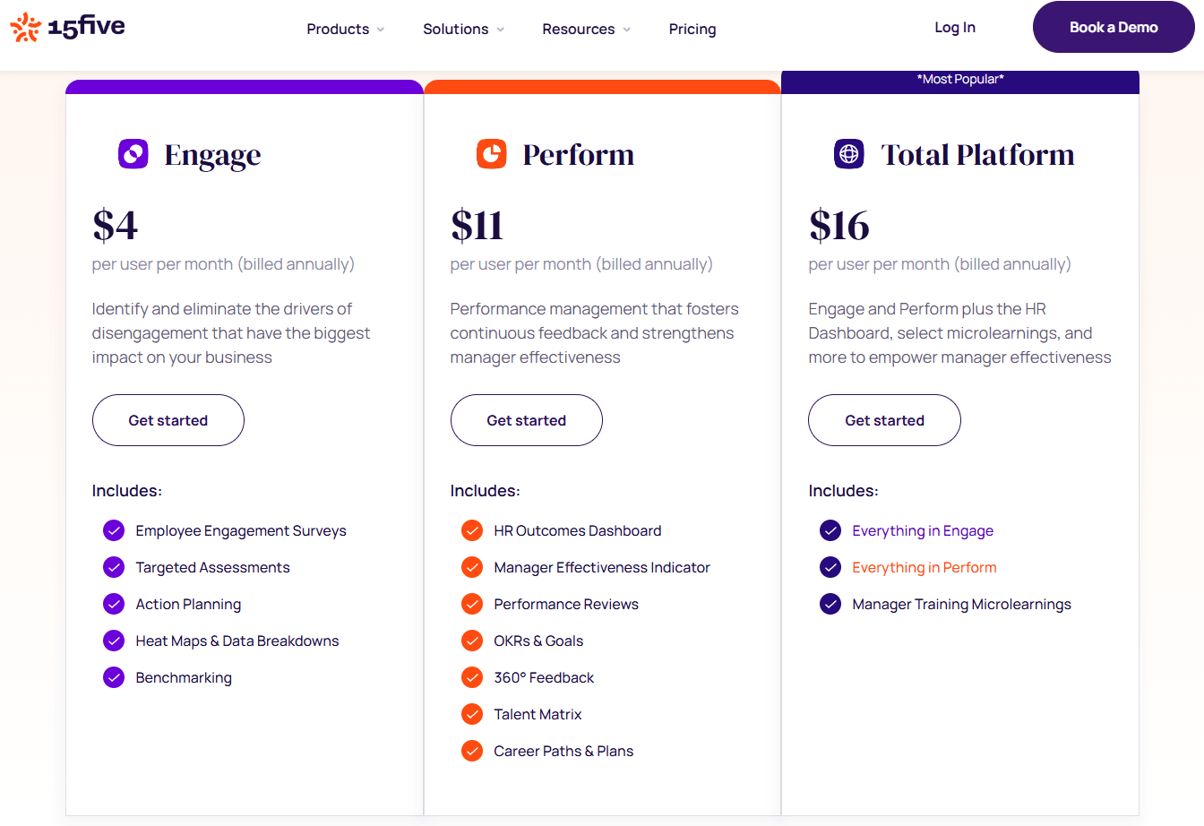Click the Perform plan icon
Viewport: 1204px width, 826px height.
click(x=492, y=154)
